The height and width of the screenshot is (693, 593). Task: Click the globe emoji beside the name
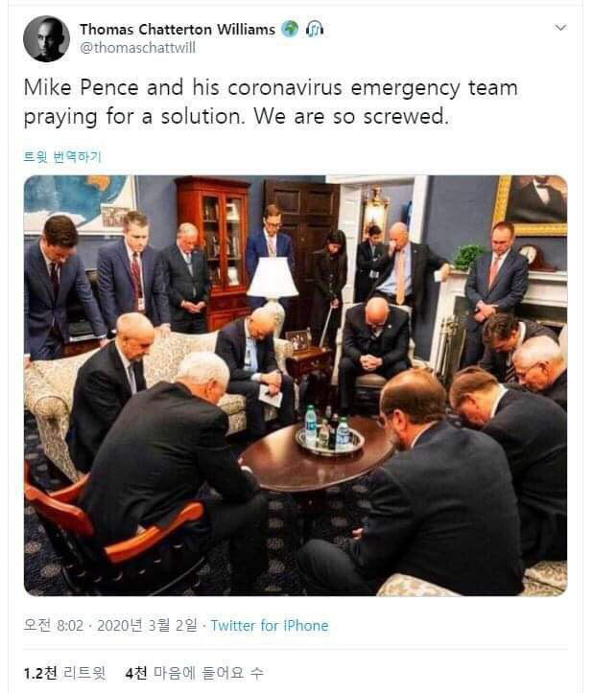(290, 29)
